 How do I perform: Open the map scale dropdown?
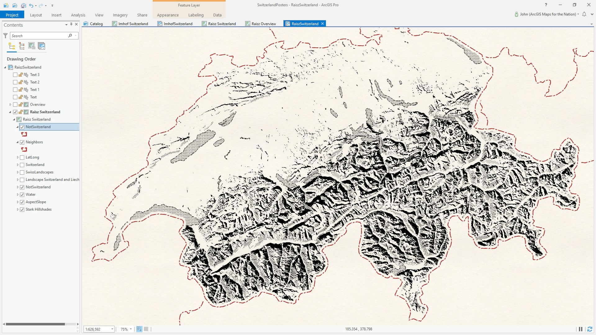pos(112,329)
